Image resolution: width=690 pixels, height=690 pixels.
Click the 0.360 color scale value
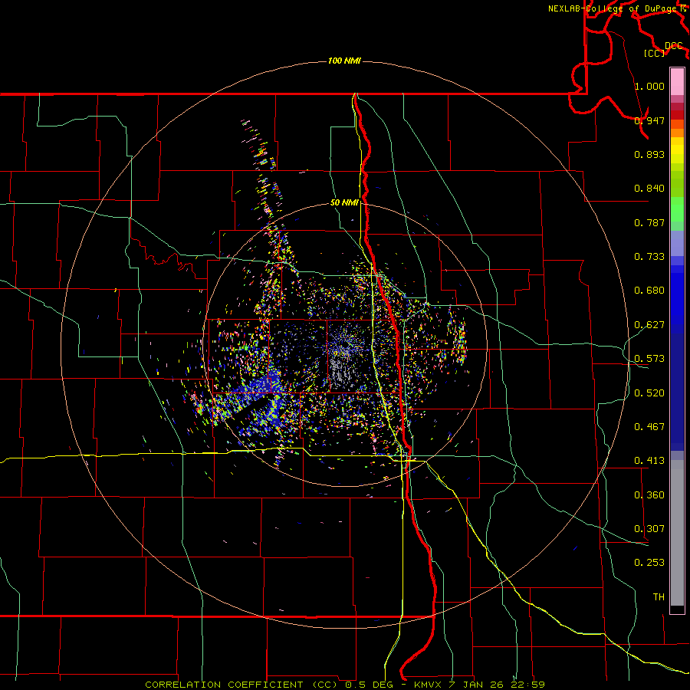tap(649, 495)
